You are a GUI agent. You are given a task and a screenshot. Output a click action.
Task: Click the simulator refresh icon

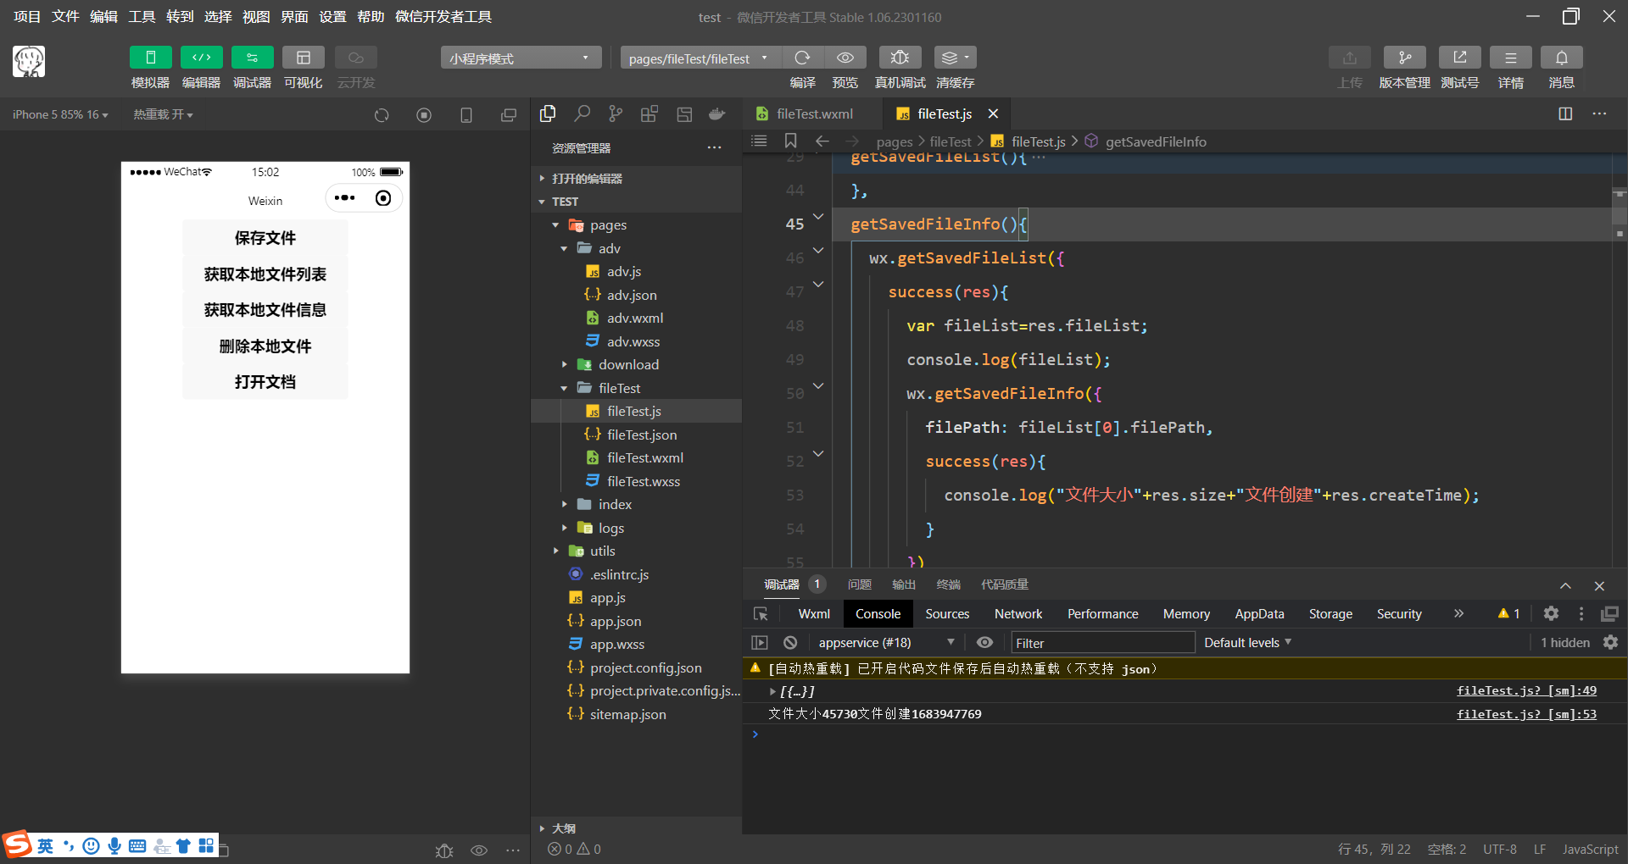pos(382,115)
